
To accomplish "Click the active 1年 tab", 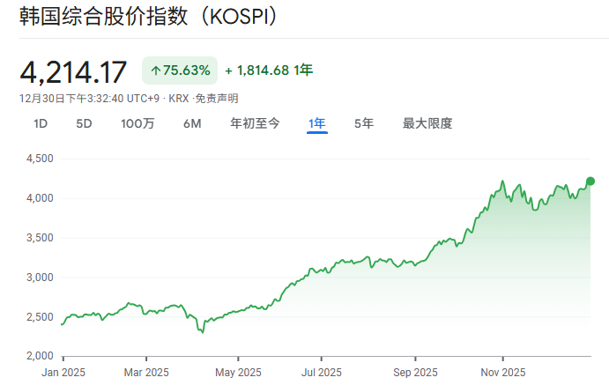I will point(317,123).
